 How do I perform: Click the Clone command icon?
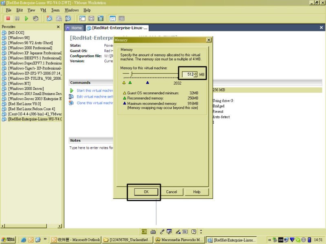tap(71, 103)
